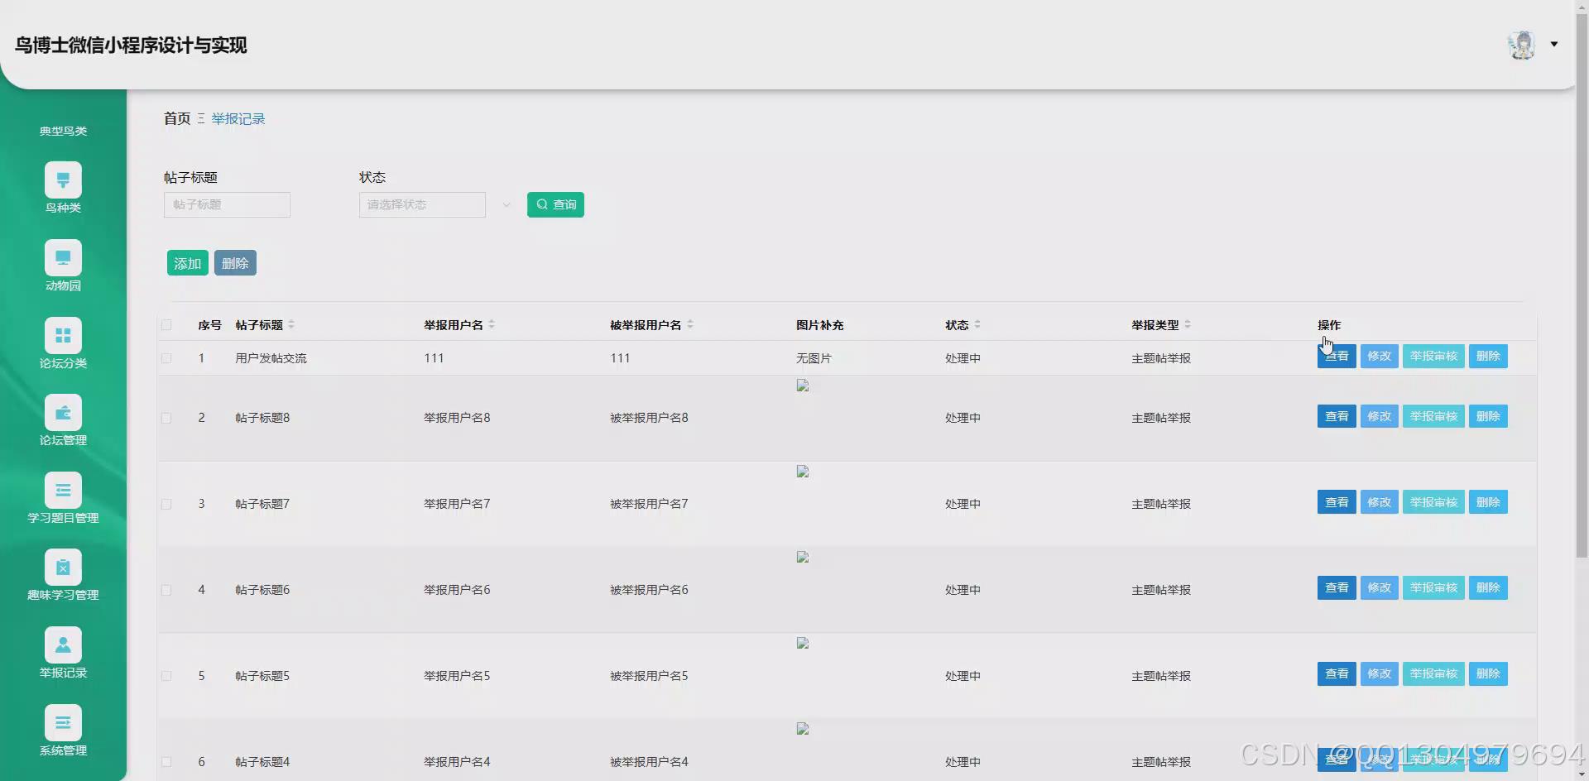Select the 典型鸟类 sidebar item
1589x781 pixels.
coord(63,131)
